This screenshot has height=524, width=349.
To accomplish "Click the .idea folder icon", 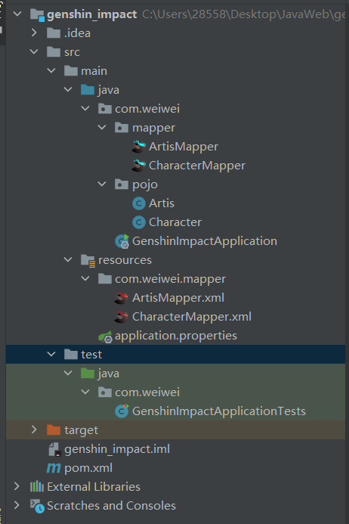I will (x=54, y=33).
